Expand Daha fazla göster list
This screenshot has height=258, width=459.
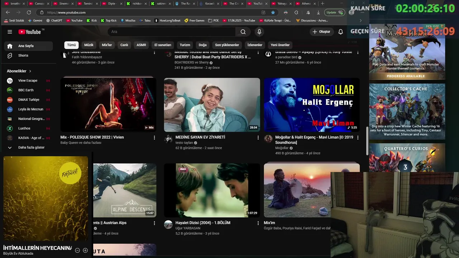click(28, 147)
